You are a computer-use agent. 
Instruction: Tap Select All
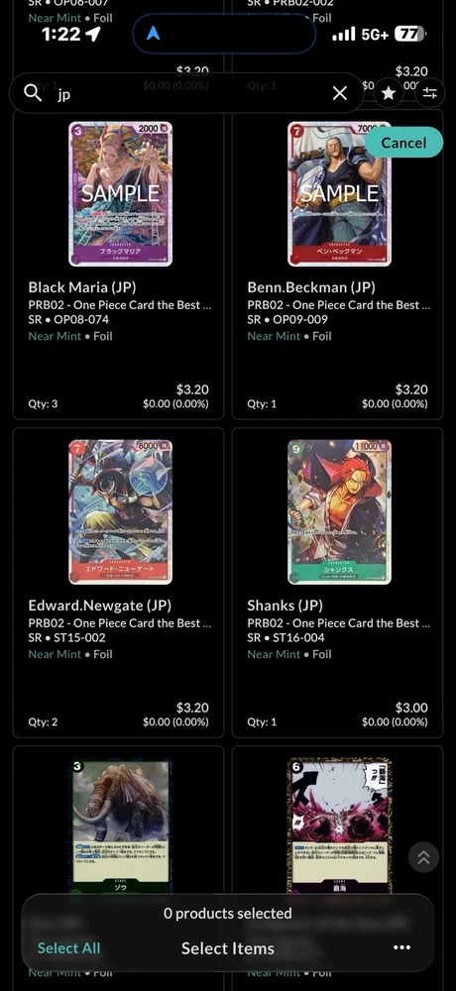click(x=69, y=947)
